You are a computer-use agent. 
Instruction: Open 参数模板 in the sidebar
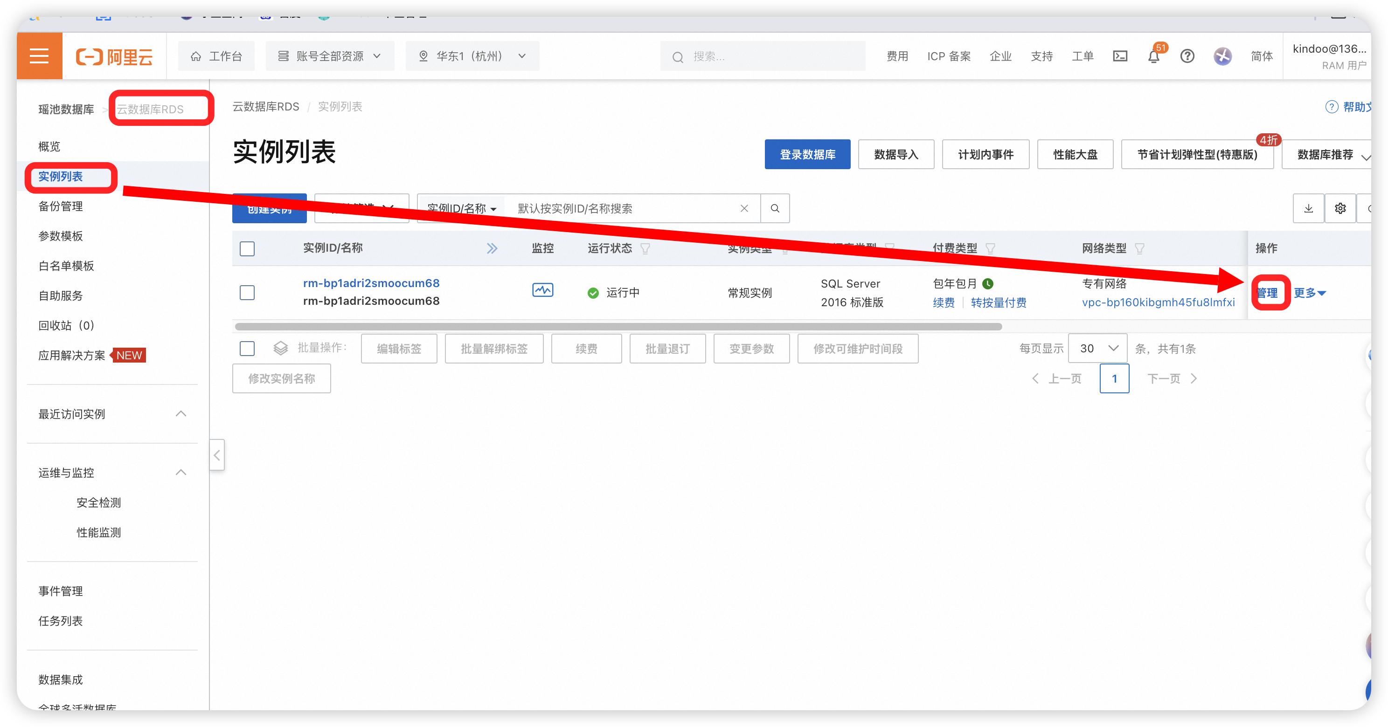(60, 236)
